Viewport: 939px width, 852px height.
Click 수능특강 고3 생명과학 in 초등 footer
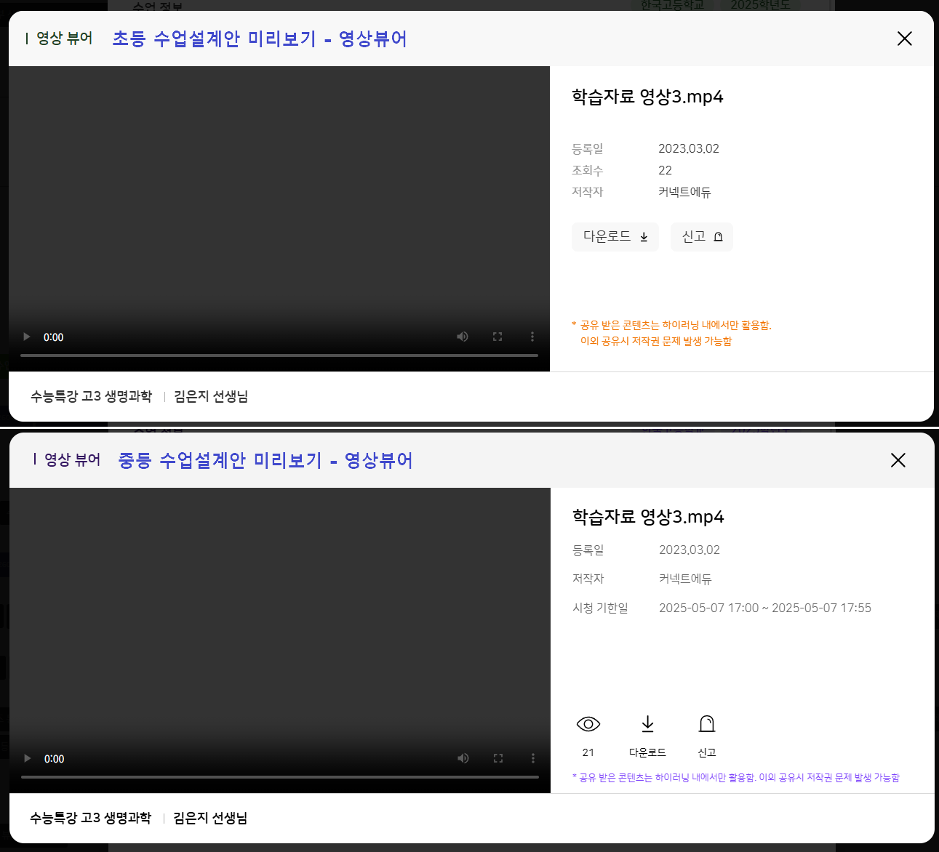91,396
